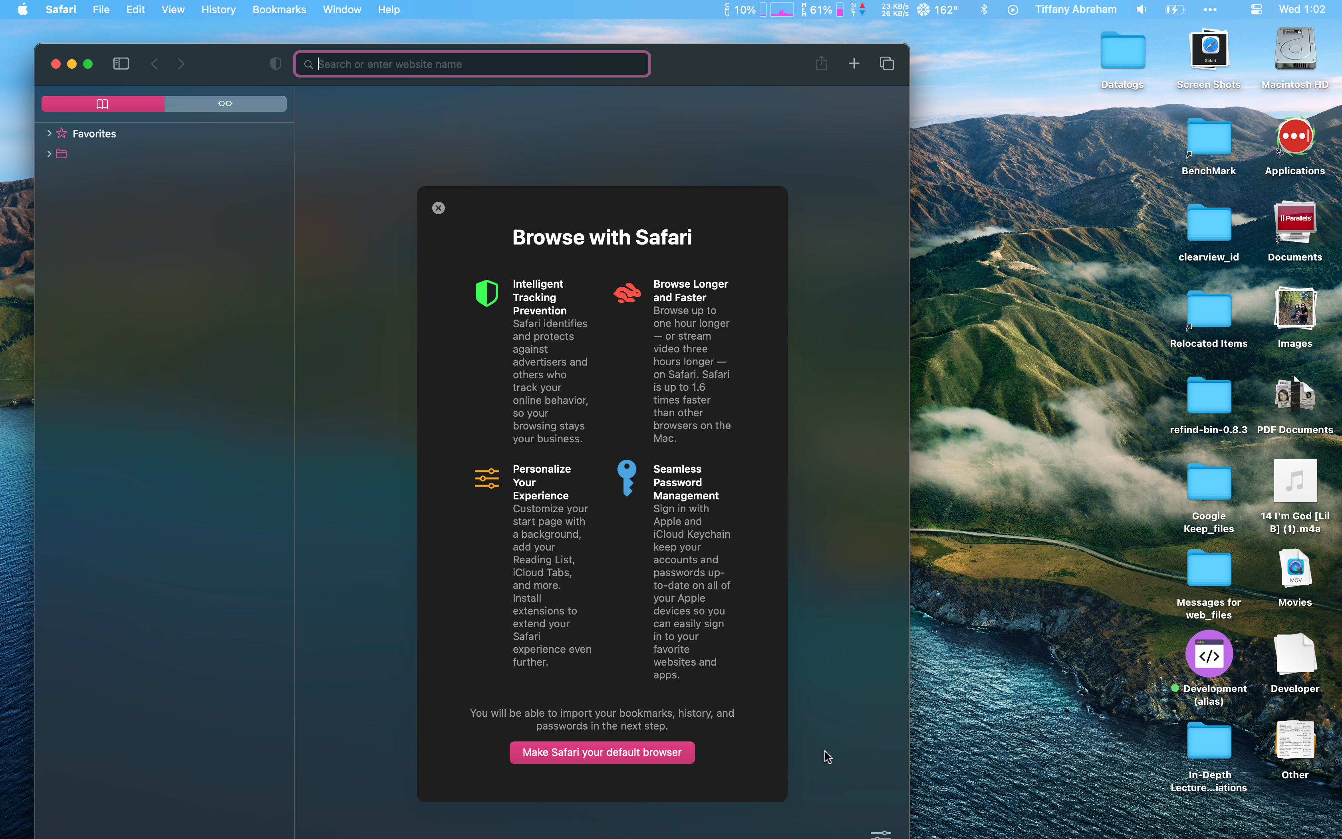Expand the unnamed bookmarks folder

click(x=50, y=154)
